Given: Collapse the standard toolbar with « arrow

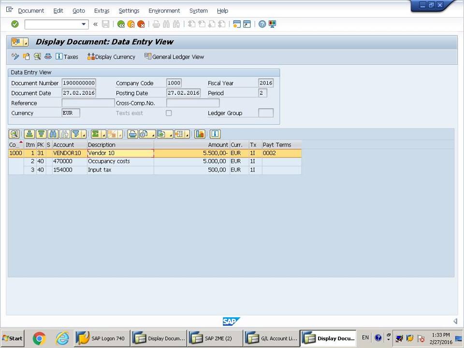Looking at the screenshot, I should pyautogui.click(x=95, y=24).
